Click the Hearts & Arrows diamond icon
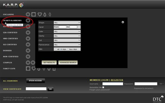This screenshot has height=103, width=165. pyautogui.click(x=28, y=20)
